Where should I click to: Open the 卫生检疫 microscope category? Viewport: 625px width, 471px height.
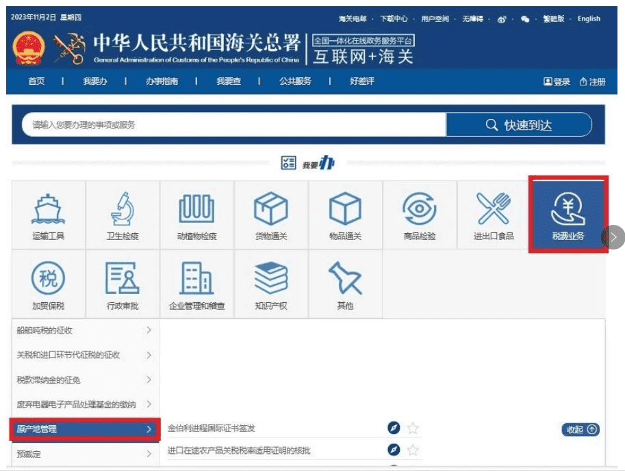[x=123, y=215]
